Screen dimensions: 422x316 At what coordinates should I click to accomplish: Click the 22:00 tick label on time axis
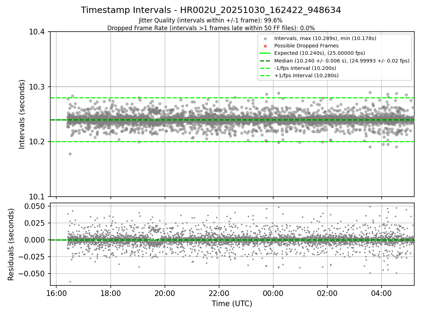[219, 293]
